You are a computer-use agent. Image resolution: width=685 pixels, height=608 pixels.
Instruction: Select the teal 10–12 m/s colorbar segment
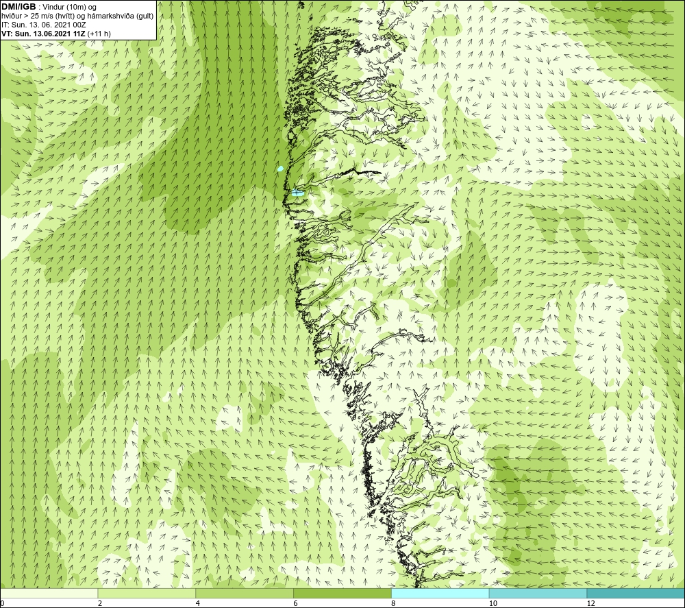[x=538, y=593]
